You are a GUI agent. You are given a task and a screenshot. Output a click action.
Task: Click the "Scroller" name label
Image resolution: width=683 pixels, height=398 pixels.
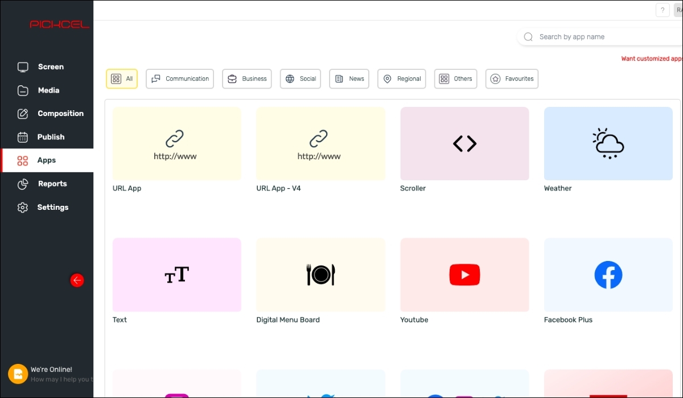(x=413, y=188)
